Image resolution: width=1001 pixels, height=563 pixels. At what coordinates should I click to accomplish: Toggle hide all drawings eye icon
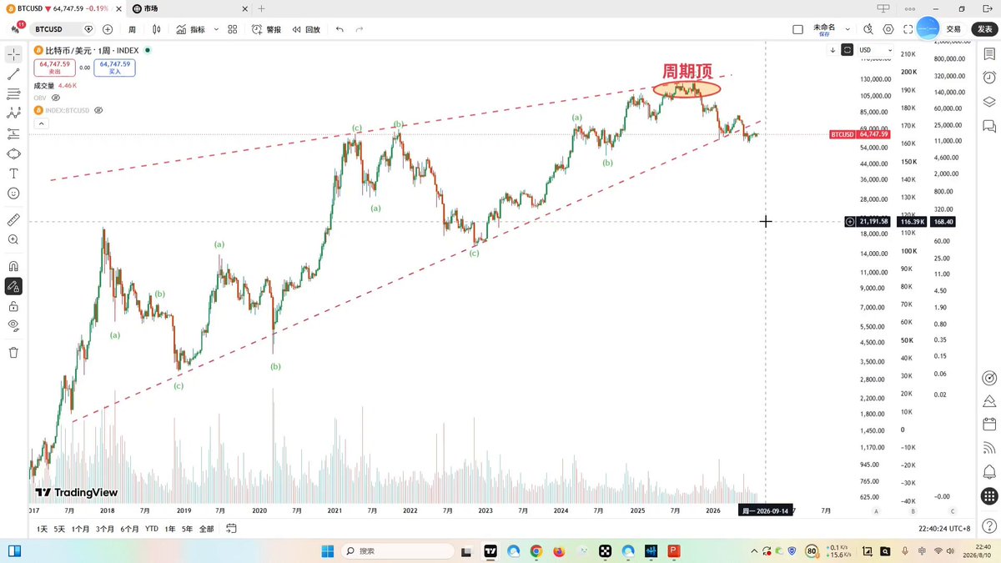click(x=13, y=325)
